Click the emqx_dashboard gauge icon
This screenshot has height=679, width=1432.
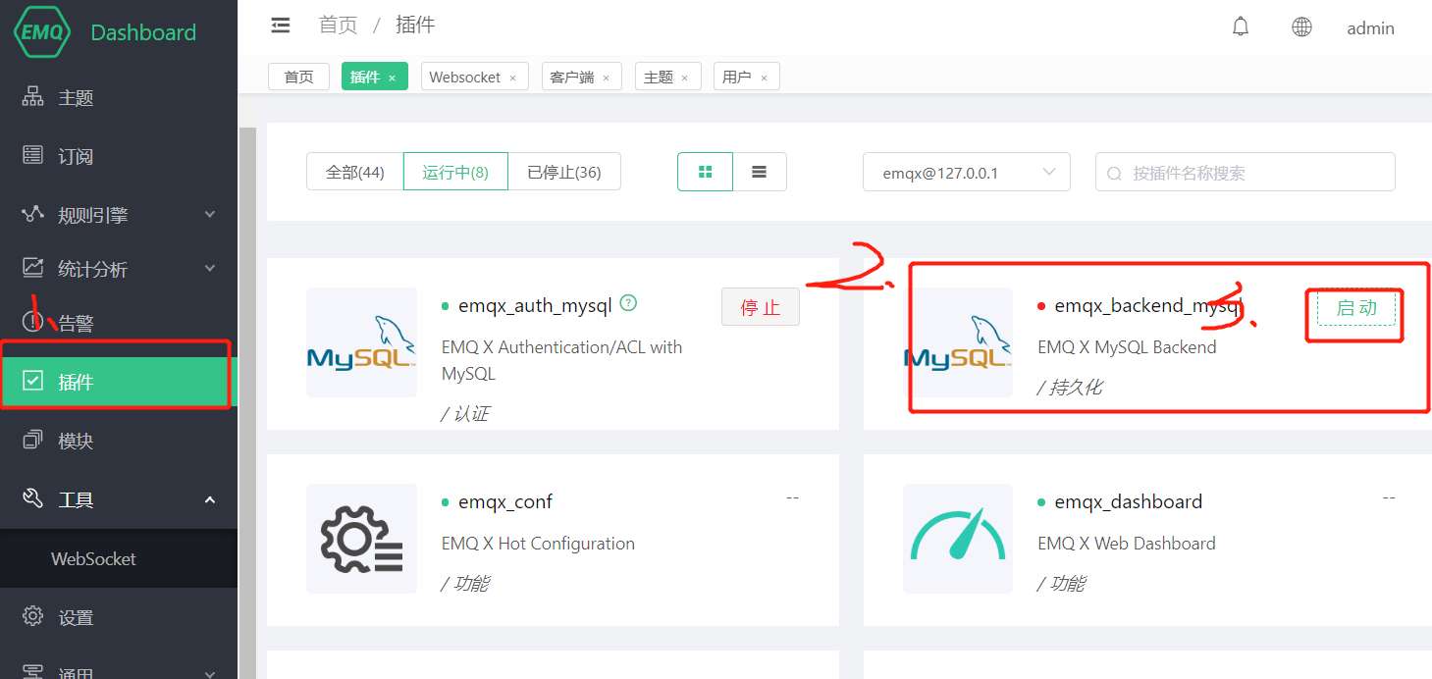(x=958, y=539)
